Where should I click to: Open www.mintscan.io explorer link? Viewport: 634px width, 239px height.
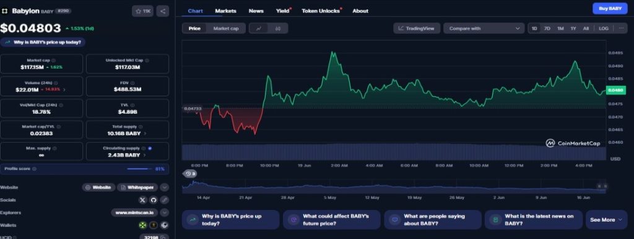[134, 212]
